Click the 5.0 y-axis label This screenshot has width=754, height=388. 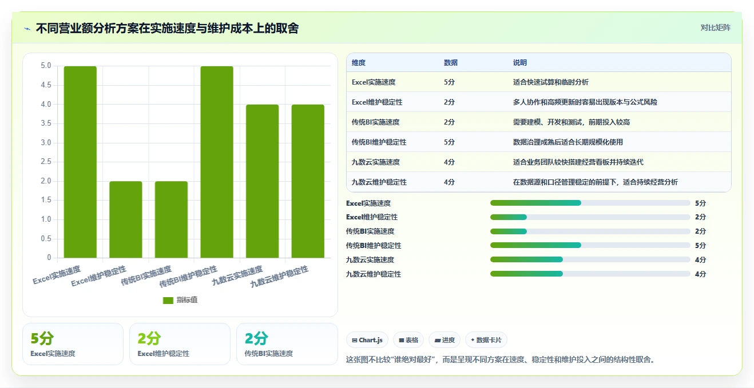coord(46,66)
